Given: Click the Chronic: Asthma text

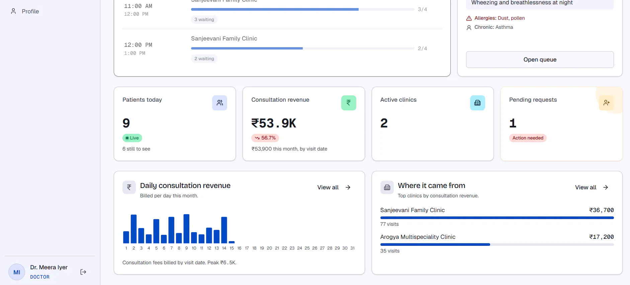Looking at the screenshot, I should [493, 27].
